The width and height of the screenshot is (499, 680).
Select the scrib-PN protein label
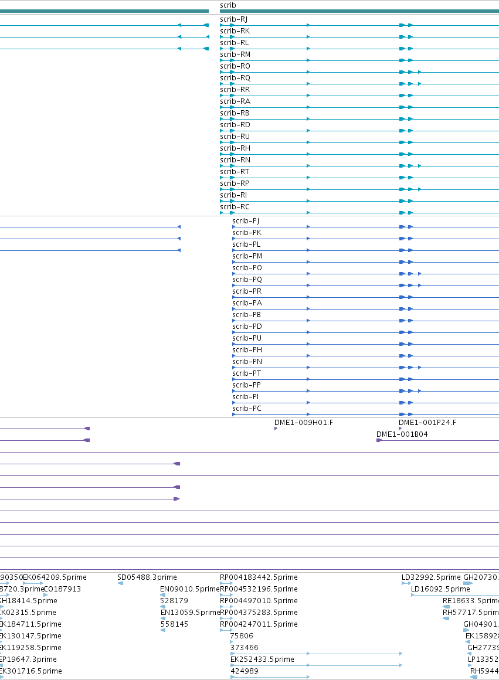click(x=247, y=361)
